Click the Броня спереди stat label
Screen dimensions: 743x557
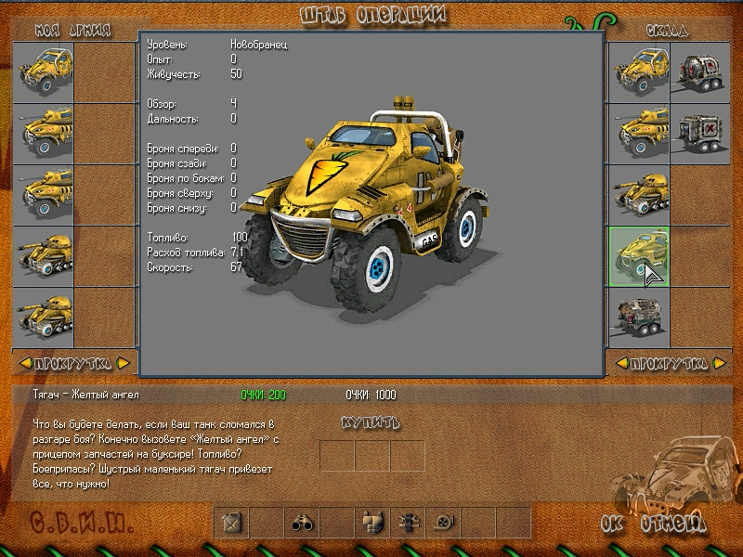[x=183, y=149]
